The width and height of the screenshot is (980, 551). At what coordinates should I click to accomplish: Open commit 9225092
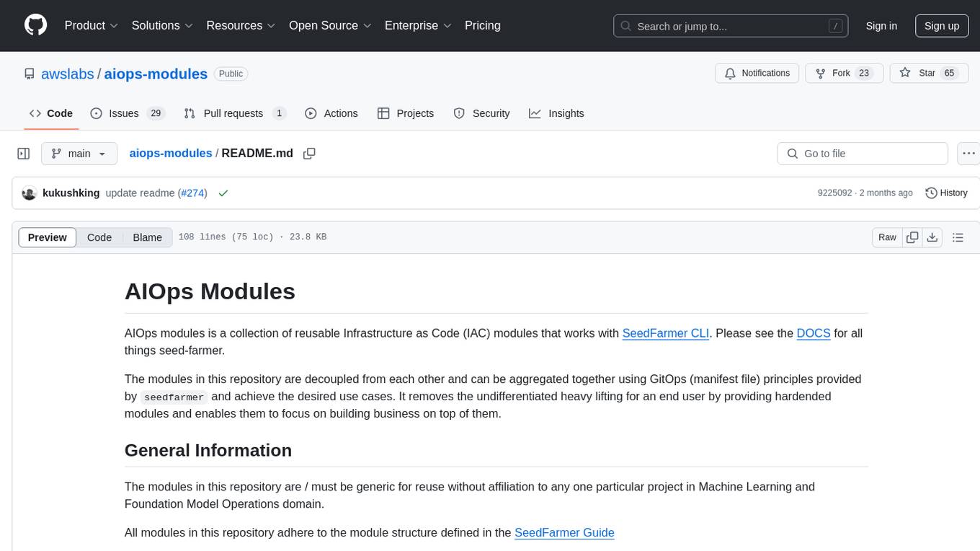click(x=835, y=193)
